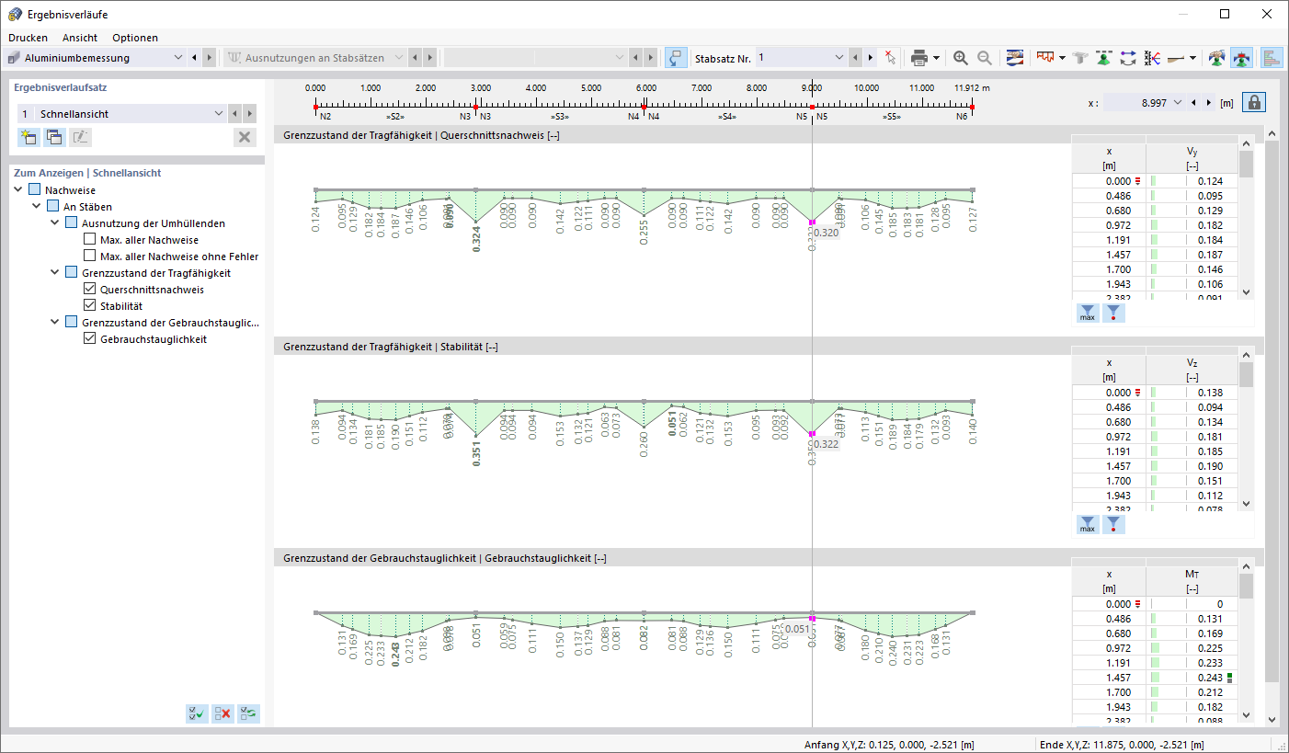Collapse the An Stäben tree node

coord(37,207)
